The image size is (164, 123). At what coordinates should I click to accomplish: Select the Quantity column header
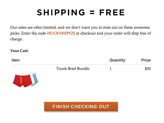coord(117,60)
